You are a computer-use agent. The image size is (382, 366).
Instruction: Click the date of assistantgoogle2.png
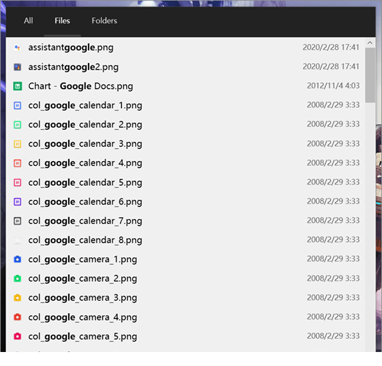coord(331,66)
